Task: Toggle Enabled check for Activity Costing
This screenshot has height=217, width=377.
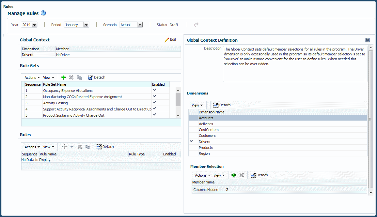Action: (x=155, y=102)
